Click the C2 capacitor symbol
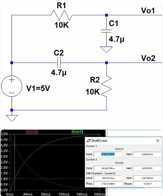The width and height of the screenshot is (163, 196). 59,63
